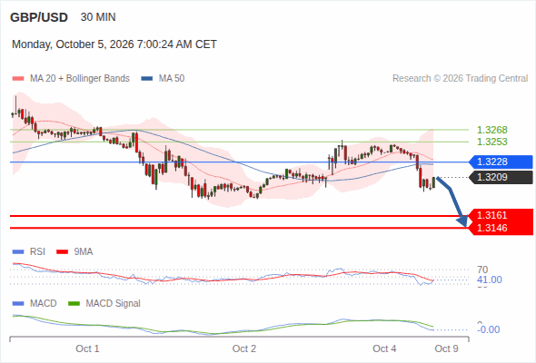Click the MA 20 + Bollinger Bands legend label
The image size is (536, 363).
(80, 79)
